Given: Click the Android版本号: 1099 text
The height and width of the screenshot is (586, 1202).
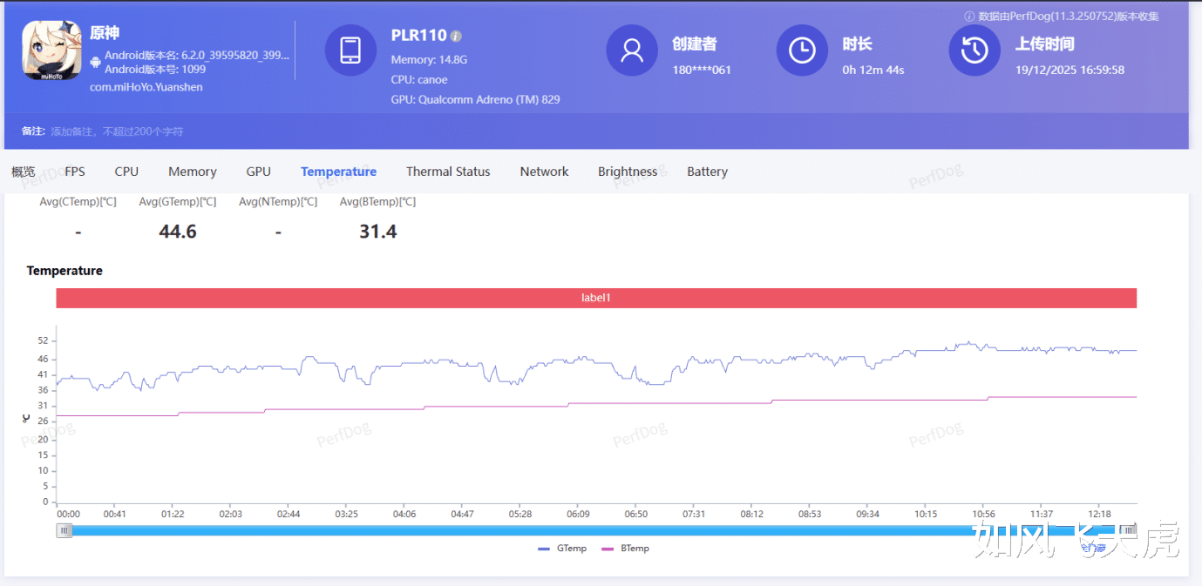Looking at the screenshot, I should (x=155, y=69).
